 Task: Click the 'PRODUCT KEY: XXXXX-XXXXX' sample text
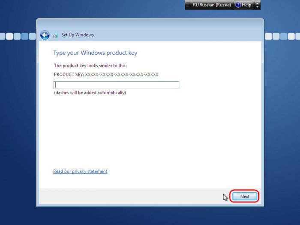tap(106, 75)
